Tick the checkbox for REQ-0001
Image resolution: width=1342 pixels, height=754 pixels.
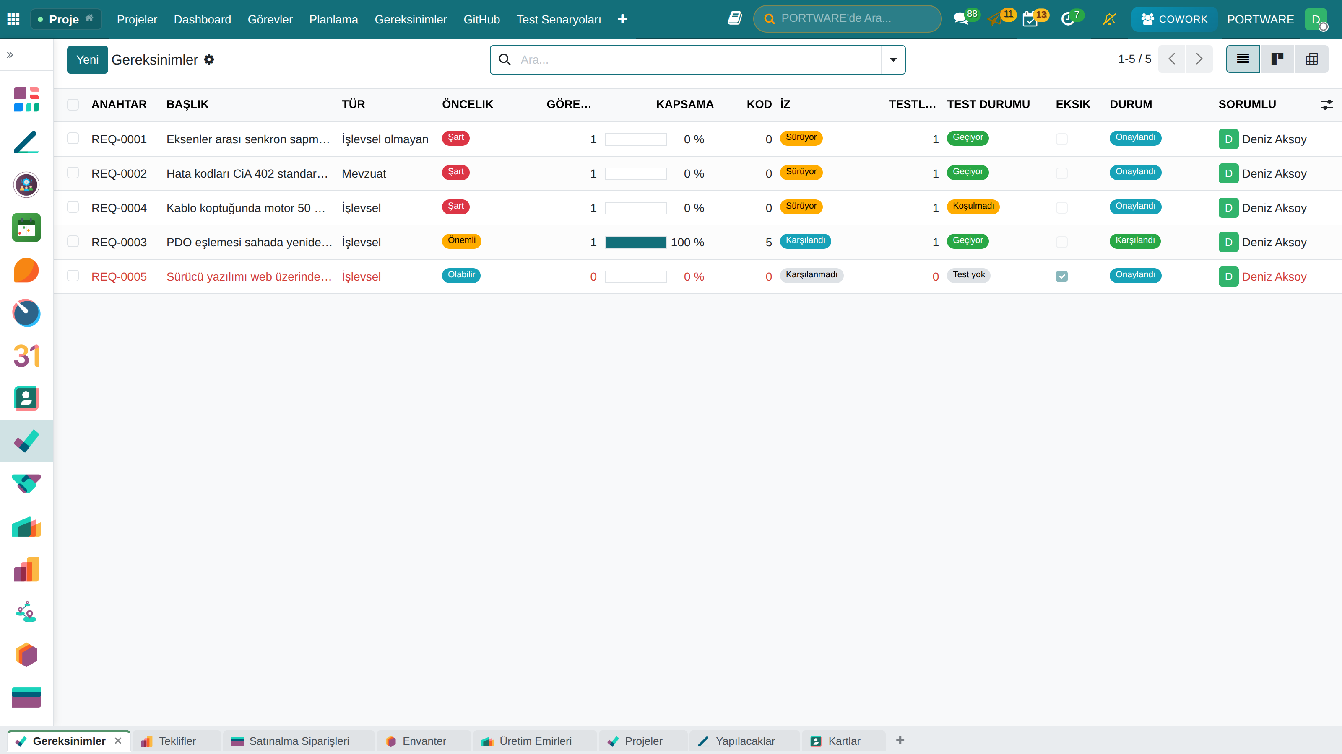[73, 138]
